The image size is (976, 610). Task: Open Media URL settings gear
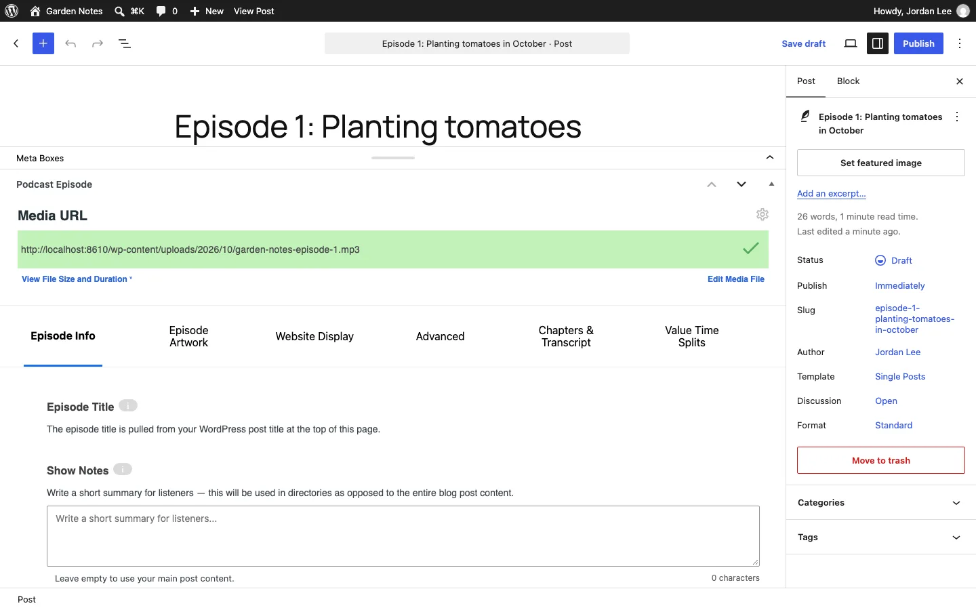click(762, 214)
